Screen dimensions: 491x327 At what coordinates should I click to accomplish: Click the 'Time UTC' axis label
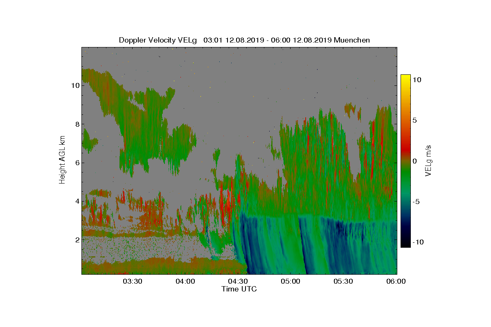pos(239,289)
